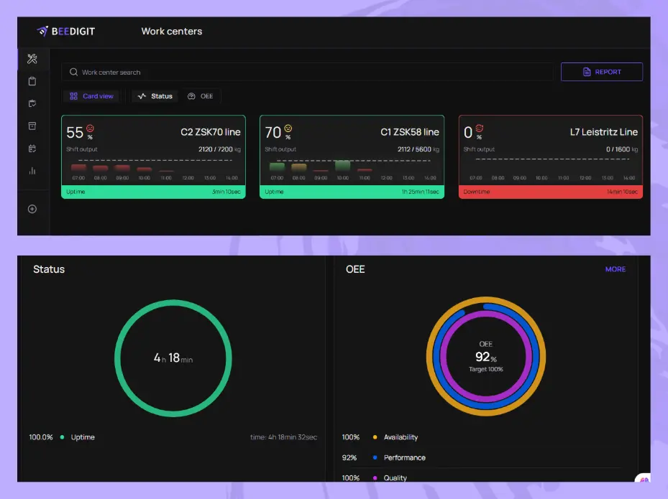
Task: Click the MORE link in OEE panel
Action: (616, 269)
